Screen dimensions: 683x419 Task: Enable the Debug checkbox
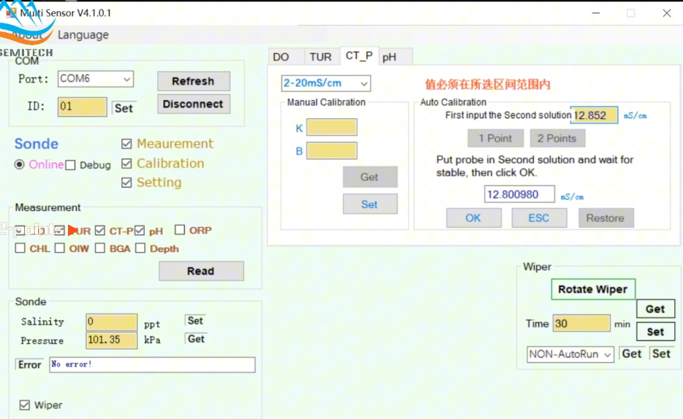coord(71,165)
